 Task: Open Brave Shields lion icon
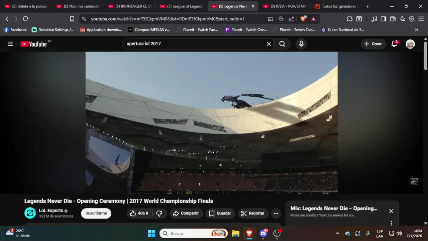tap(303, 19)
